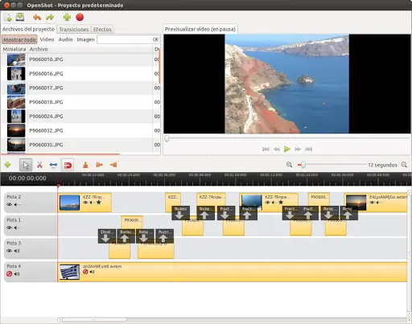The image size is (412, 324).
Task: Mute audio speaker on Pista 3
Action: [17, 251]
